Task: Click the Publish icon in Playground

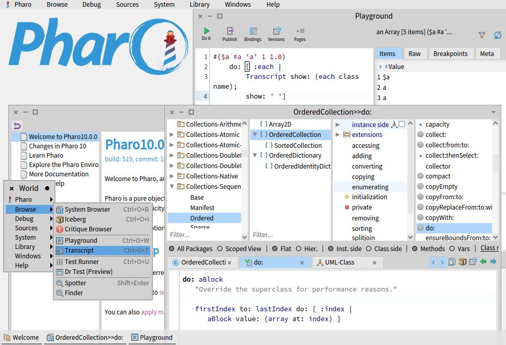Action: tap(230, 34)
